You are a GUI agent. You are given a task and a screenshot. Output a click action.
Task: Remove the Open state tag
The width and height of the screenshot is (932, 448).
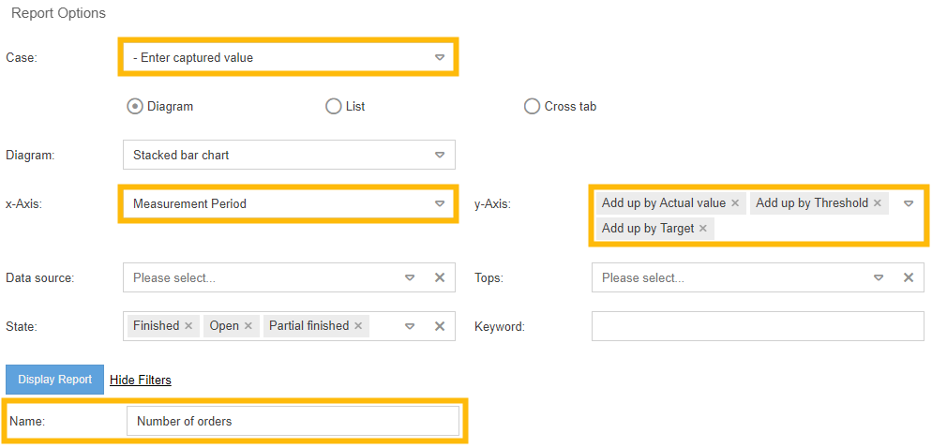click(x=248, y=326)
